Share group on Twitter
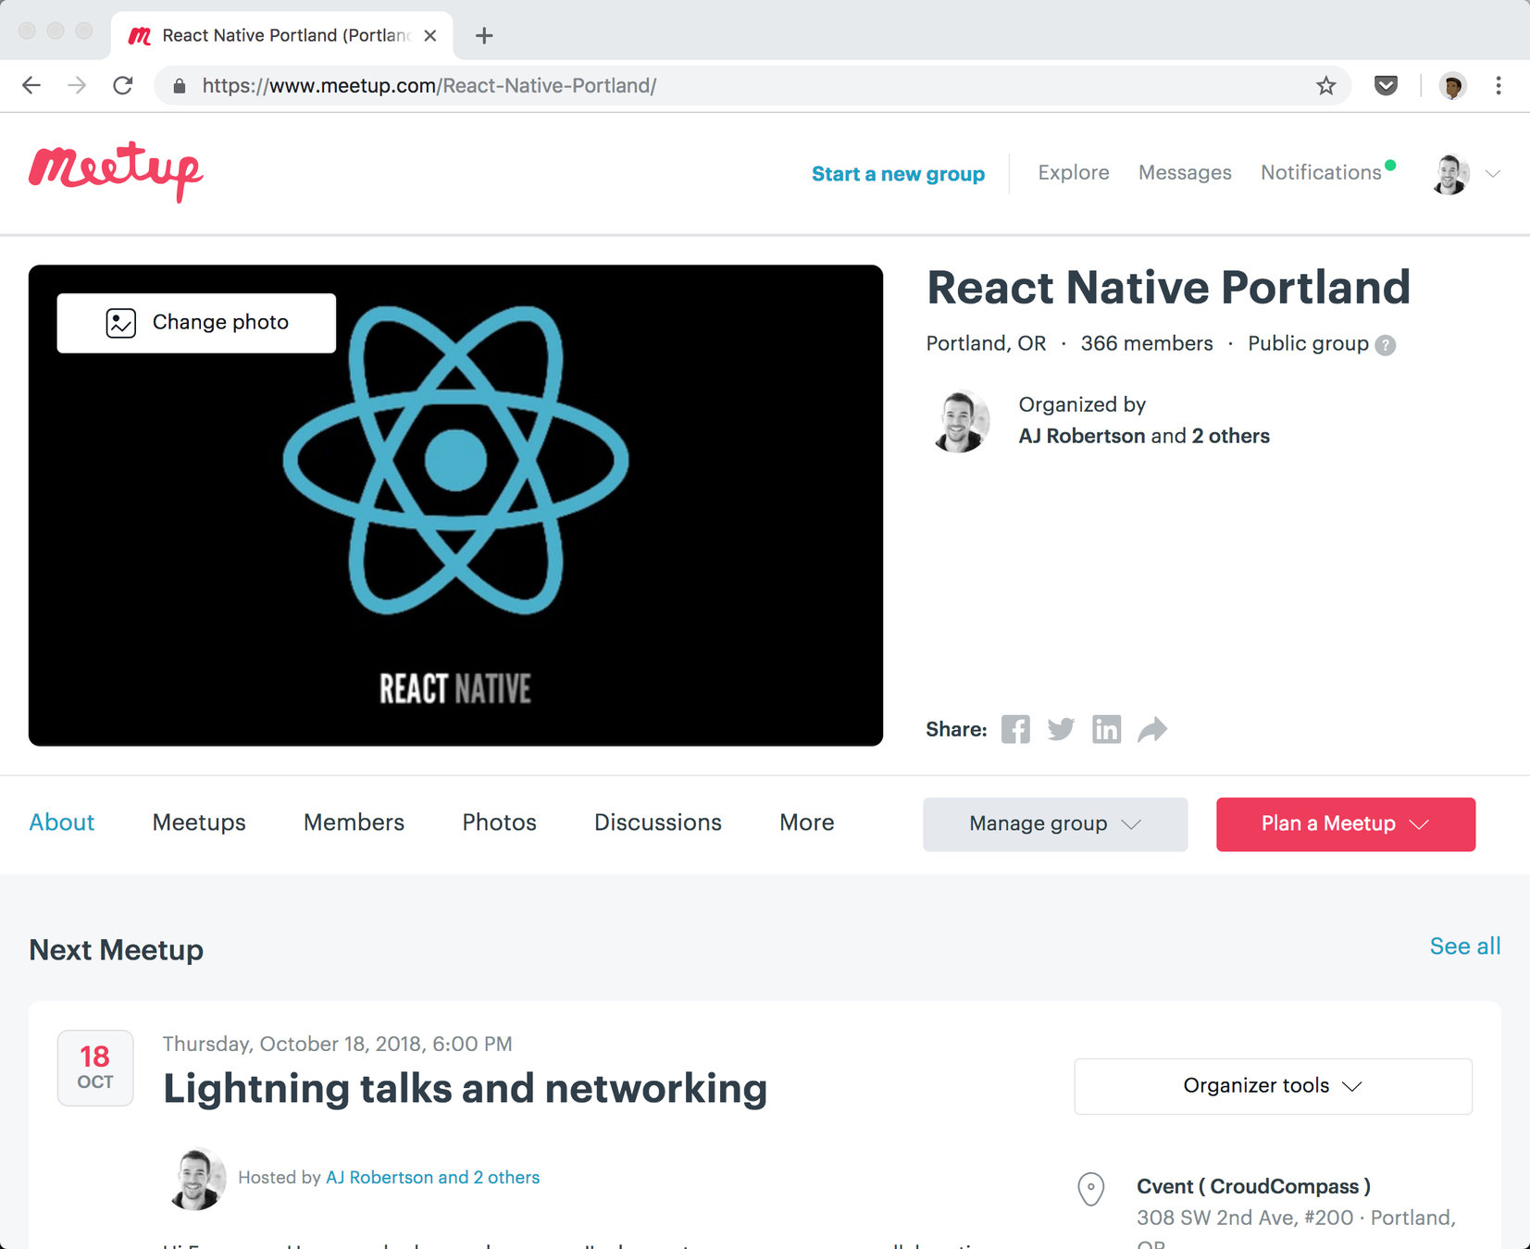The width and height of the screenshot is (1530, 1249). pyautogui.click(x=1061, y=729)
